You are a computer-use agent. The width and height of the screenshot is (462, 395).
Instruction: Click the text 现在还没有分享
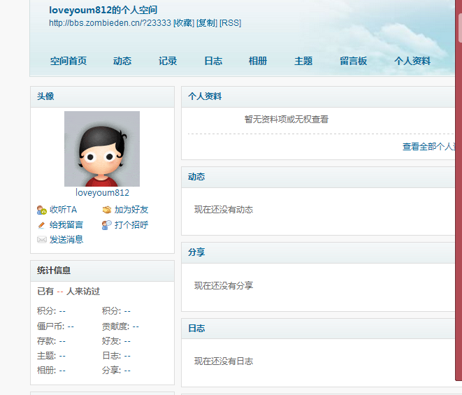click(224, 286)
